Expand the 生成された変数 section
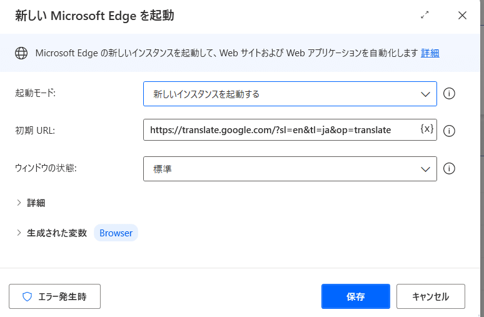 [51, 233]
